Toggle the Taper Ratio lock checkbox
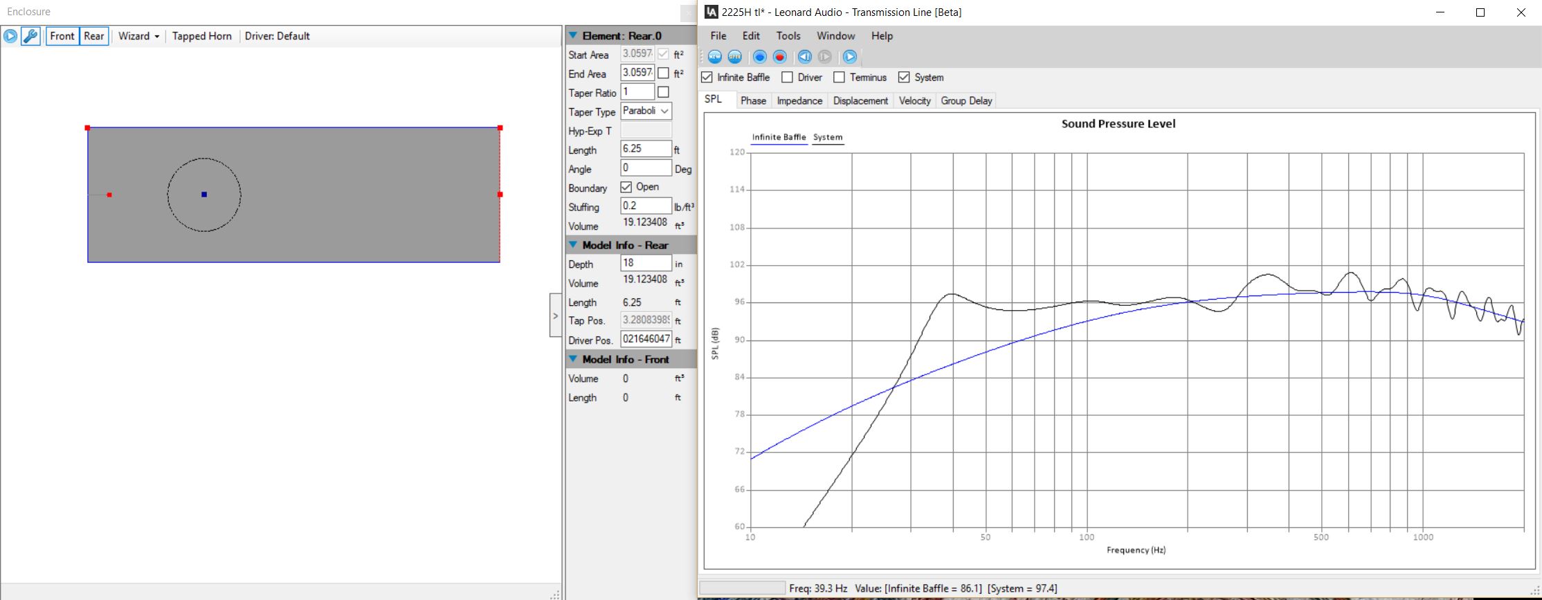 (663, 92)
